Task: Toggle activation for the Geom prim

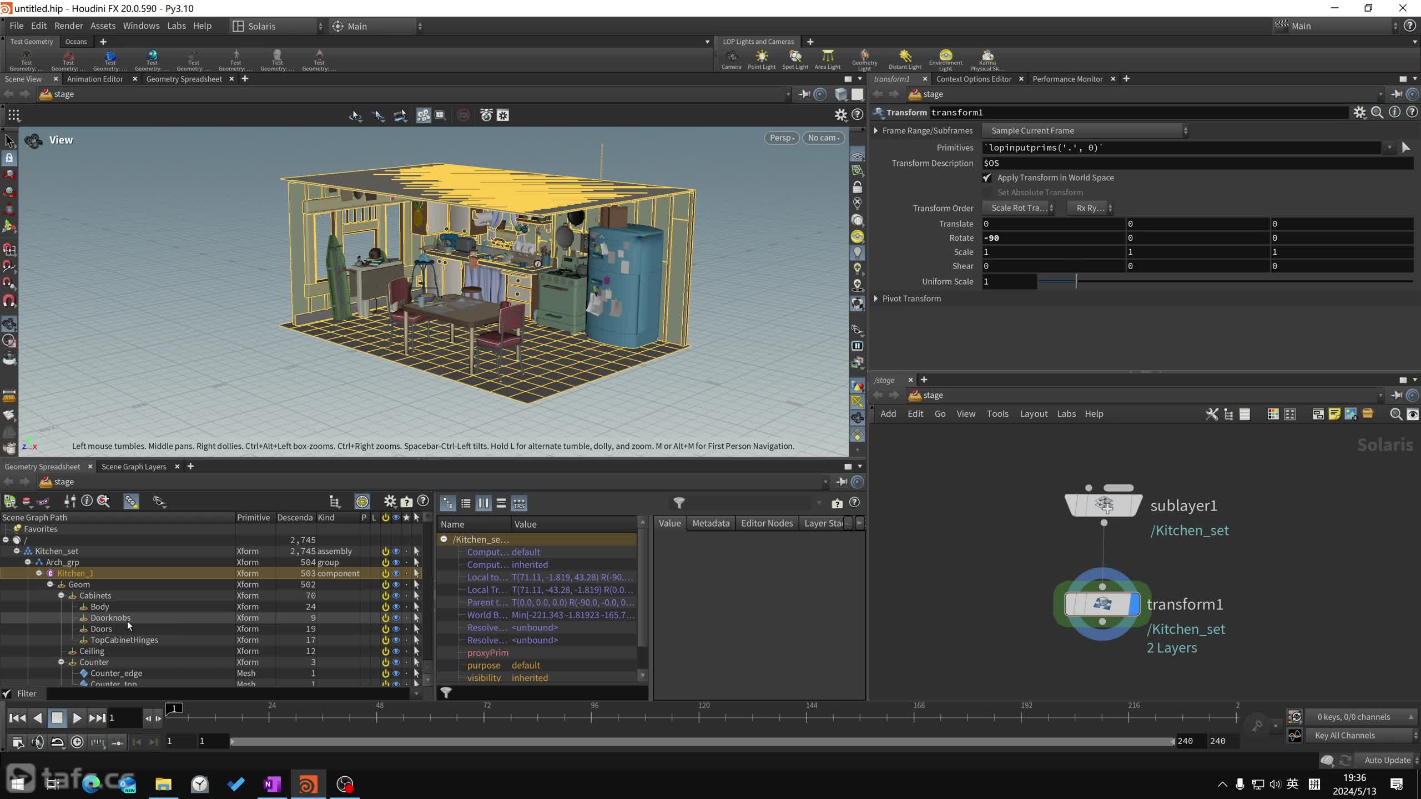Action: [x=385, y=584]
